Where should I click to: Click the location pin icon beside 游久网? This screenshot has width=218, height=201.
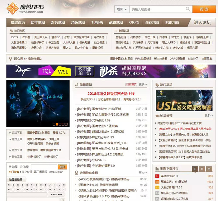[x=10, y=59]
